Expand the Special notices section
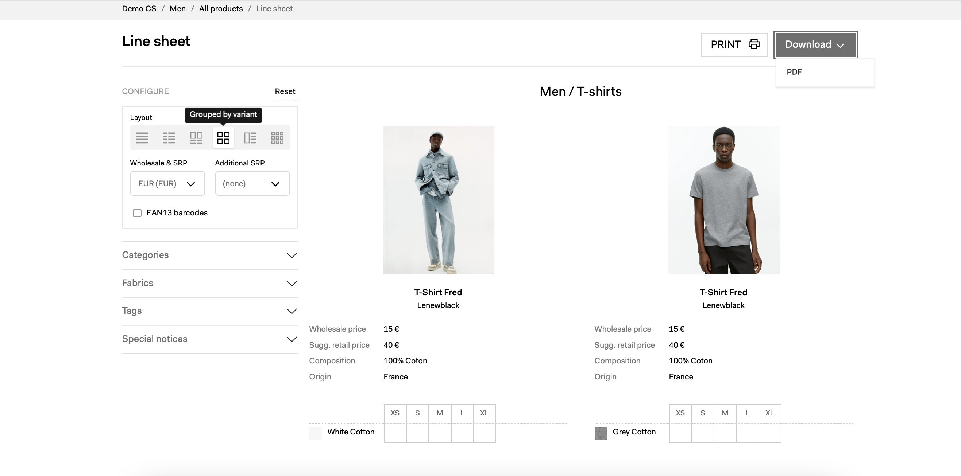This screenshot has width=961, height=476. point(210,339)
